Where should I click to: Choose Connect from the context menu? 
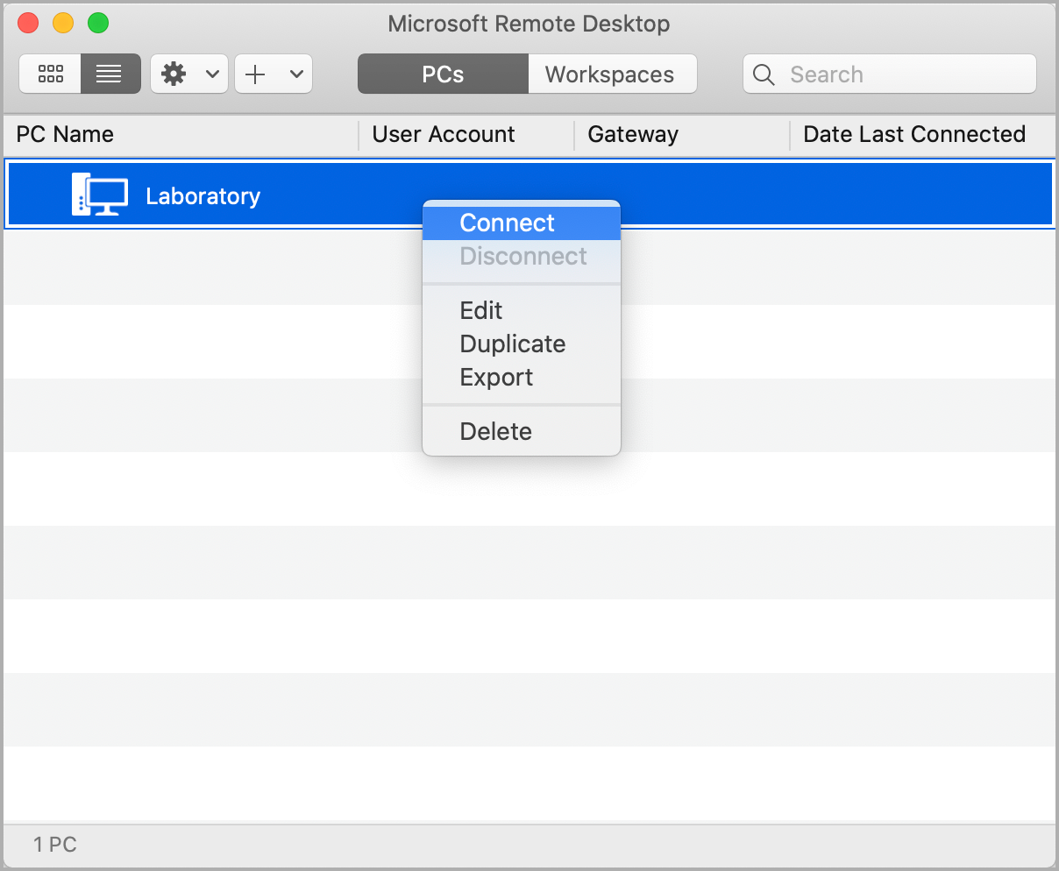(x=507, y=223)
